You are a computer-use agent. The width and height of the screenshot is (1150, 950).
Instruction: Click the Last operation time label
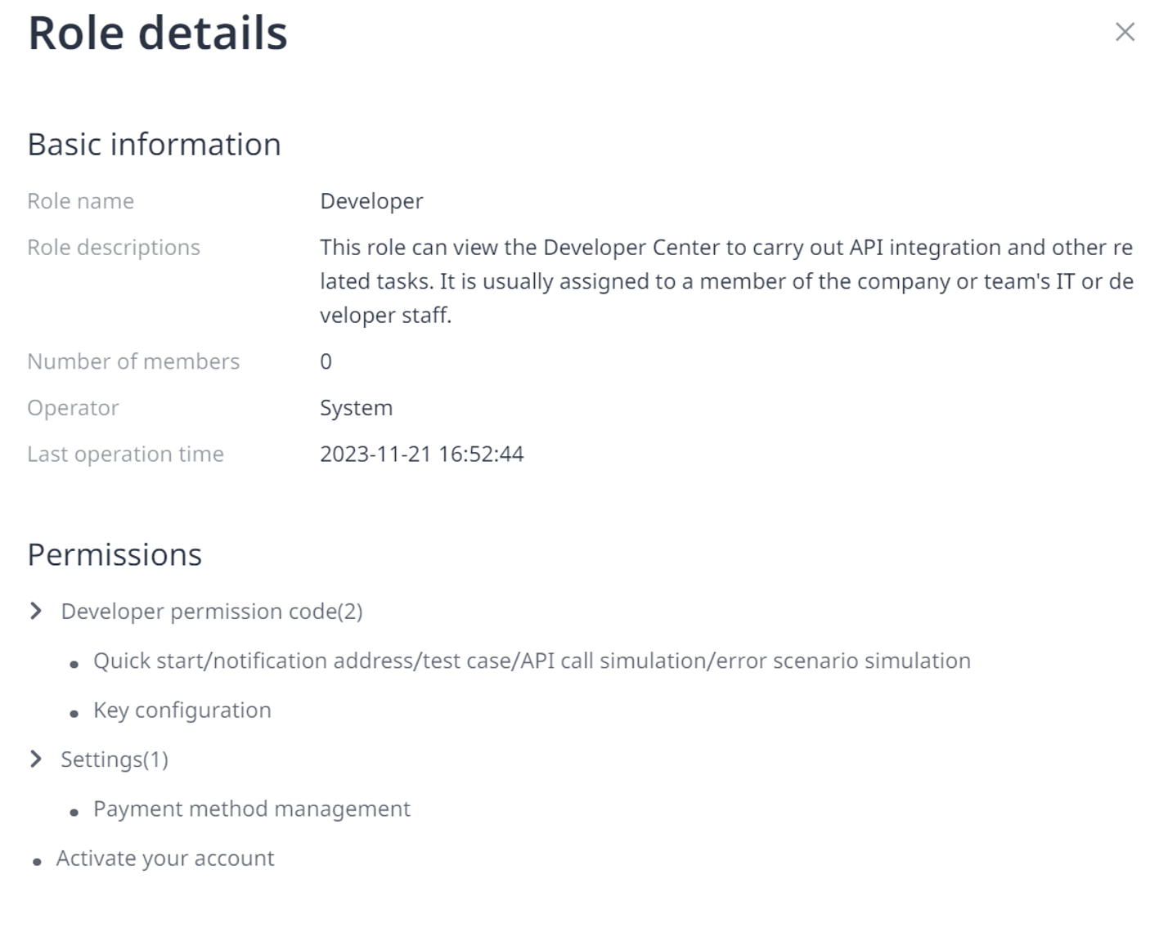pyautogui.click(x=125, y=454)
